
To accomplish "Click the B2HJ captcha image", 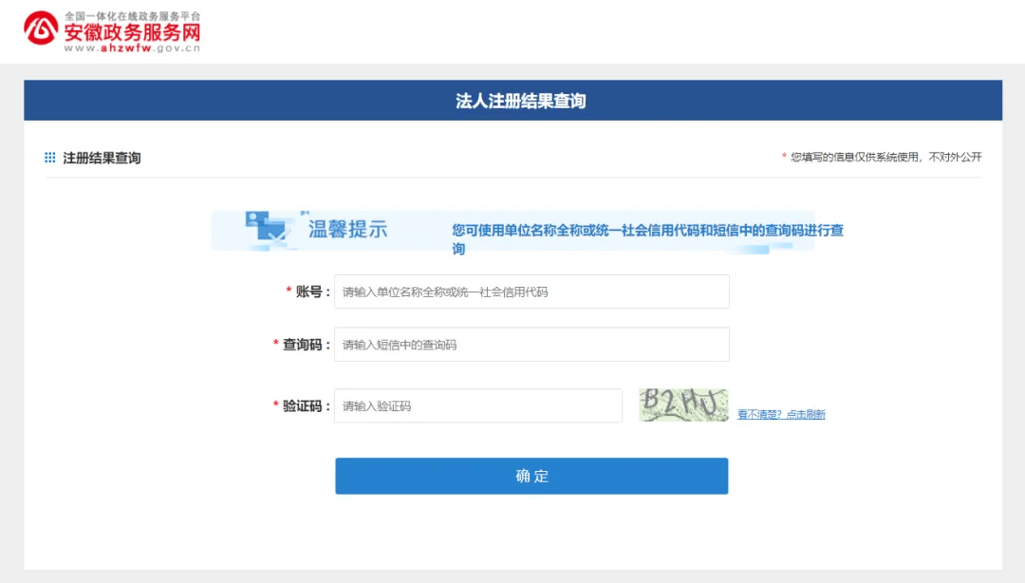I will pyautogui.click(x=682, y=404).
